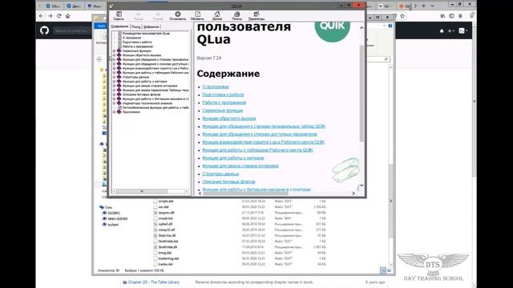Select О программе in the contents tree

[x=131, y=38]
